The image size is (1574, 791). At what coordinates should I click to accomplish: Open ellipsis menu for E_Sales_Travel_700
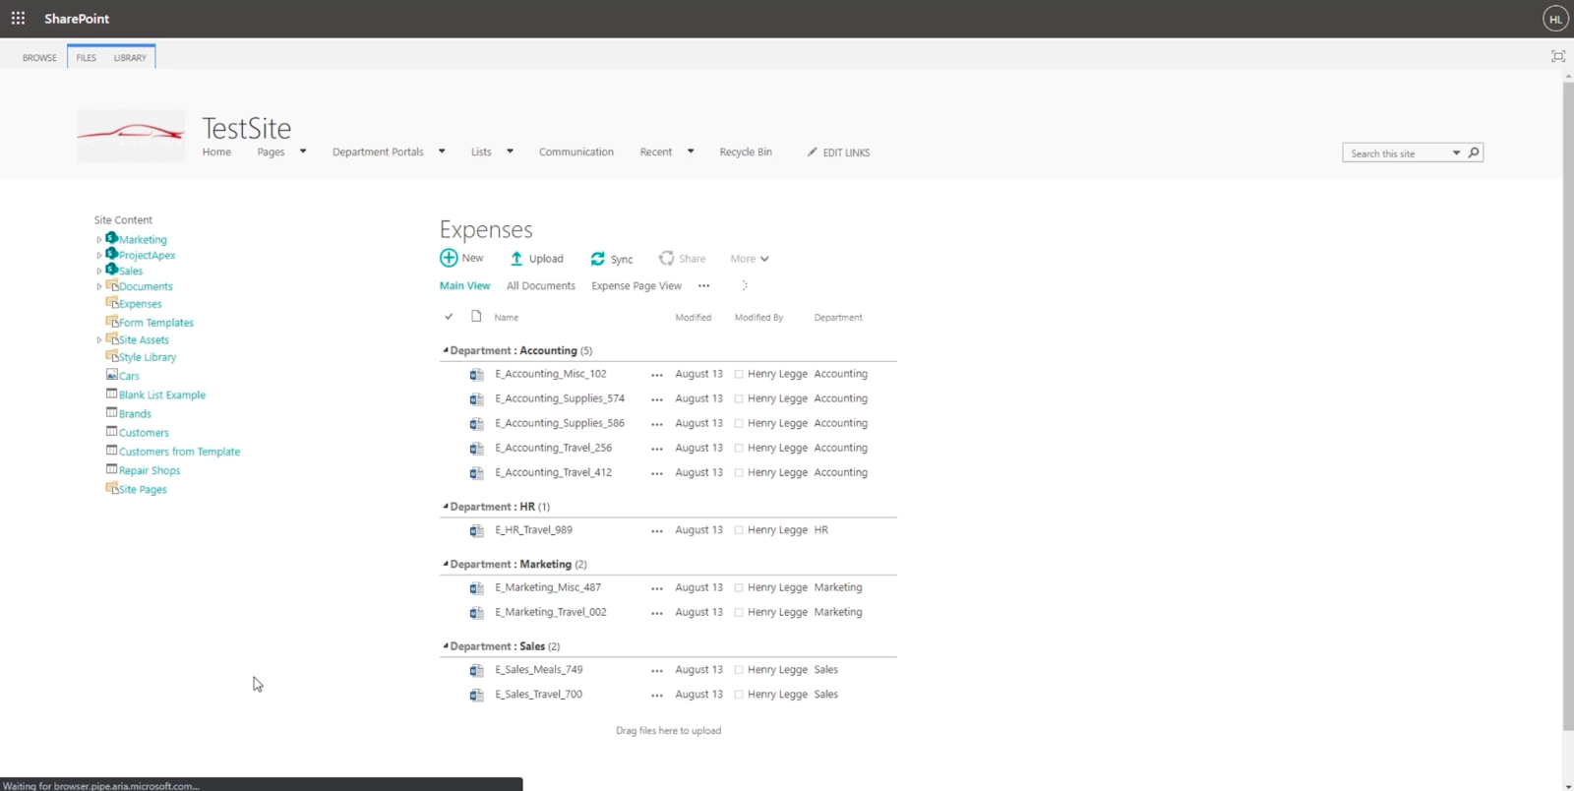(x=656, y=696)
